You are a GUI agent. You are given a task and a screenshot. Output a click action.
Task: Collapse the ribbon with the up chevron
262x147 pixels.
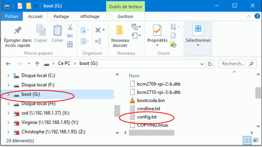(x=248, y=16)
